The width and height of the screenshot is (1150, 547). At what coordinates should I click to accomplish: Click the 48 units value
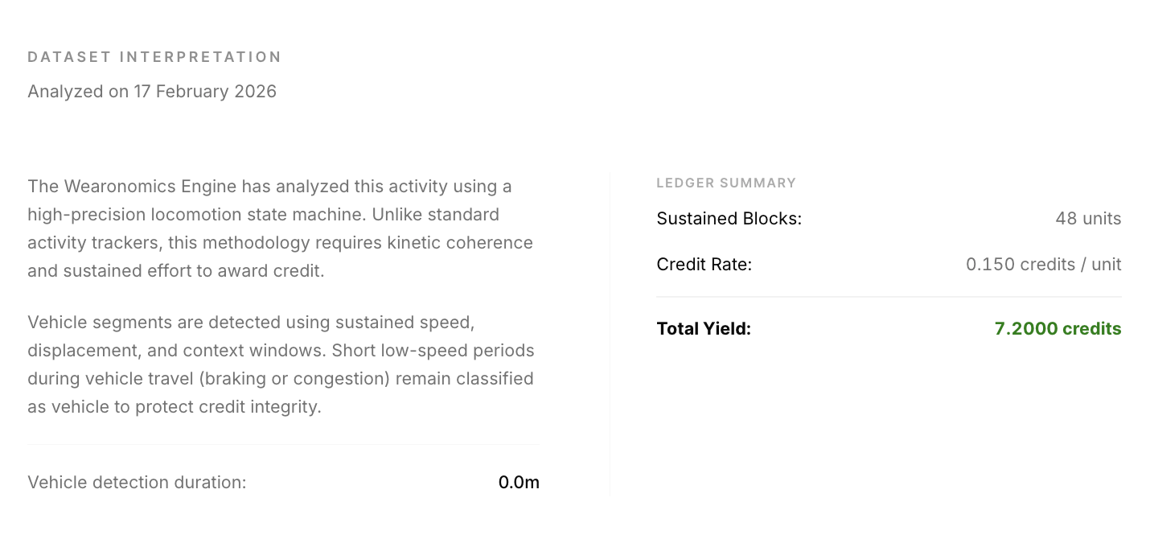click(1088, 219)
